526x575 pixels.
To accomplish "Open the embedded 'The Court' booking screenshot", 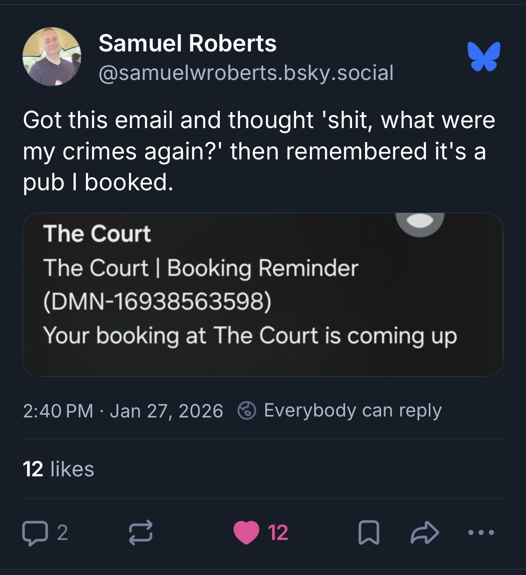I will 263,294.
